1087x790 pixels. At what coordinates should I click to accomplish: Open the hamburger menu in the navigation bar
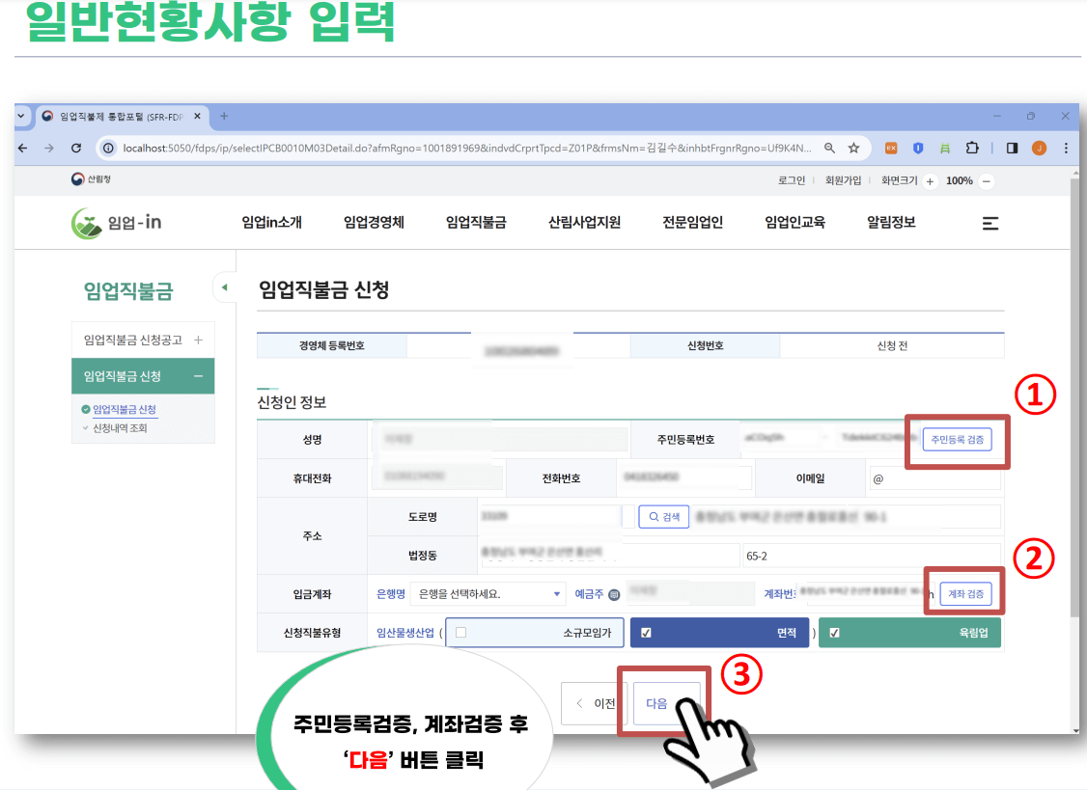pyautogui.click(x=989, y=222)
